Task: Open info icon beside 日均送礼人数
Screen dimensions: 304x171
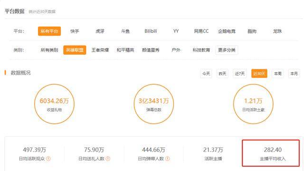Action: [x=108, y=159]
